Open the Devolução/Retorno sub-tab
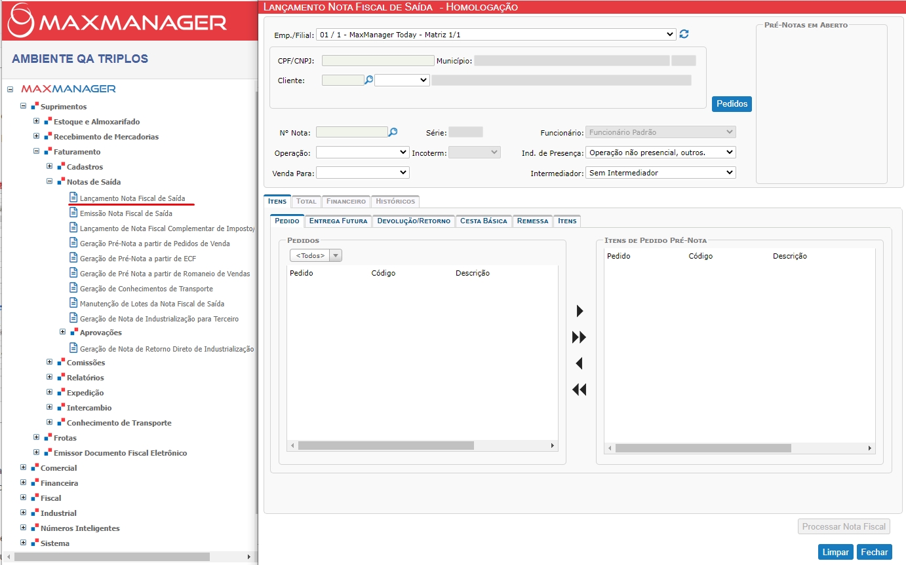906x565 pixels. point(414,221)
